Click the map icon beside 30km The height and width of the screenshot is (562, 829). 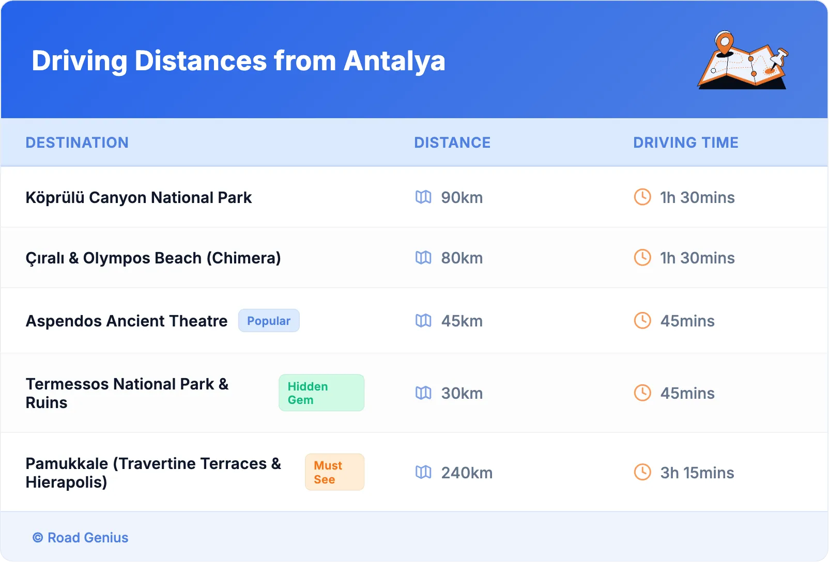coord(423,393)
